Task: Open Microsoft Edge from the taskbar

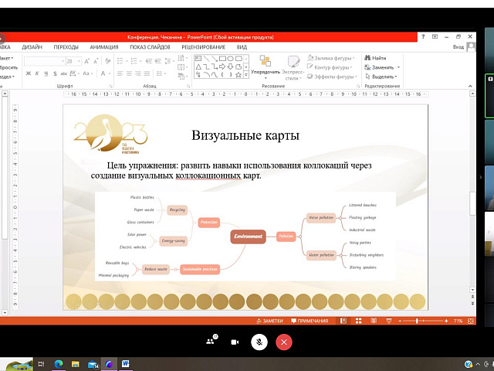Action: (59, 363)
